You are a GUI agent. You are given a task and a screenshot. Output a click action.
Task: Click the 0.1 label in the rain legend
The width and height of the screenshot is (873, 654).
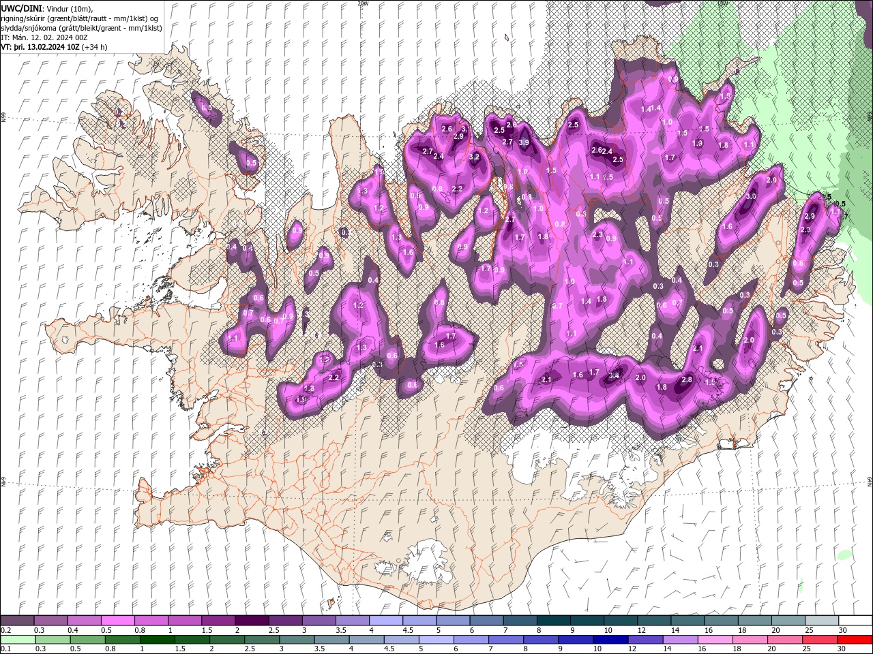pos(6,649)
